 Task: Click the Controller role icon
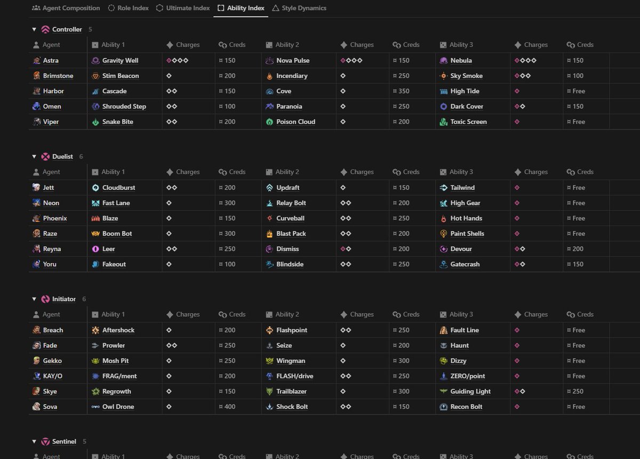coord(45,29)
